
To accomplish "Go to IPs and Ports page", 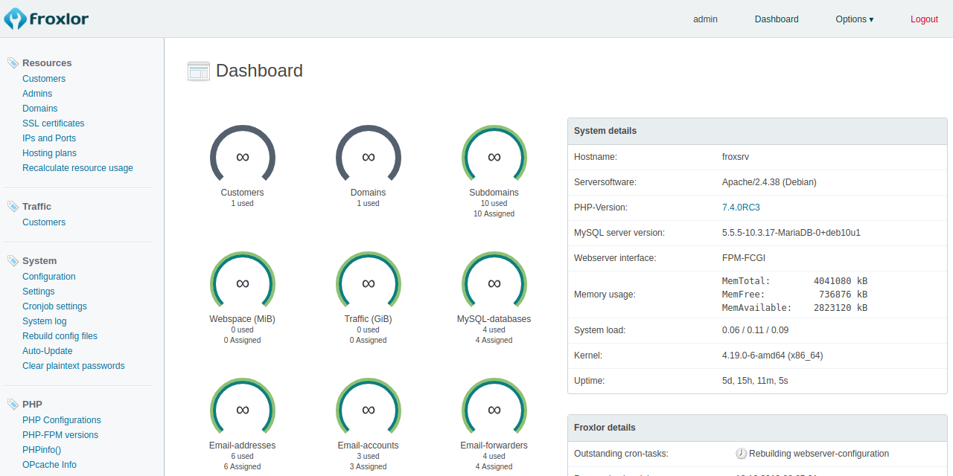I will point(49,138).
